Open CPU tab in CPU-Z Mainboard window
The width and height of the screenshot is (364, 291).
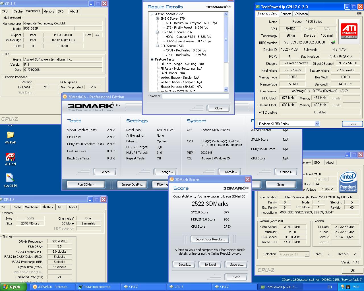click(x=5, y=11)
